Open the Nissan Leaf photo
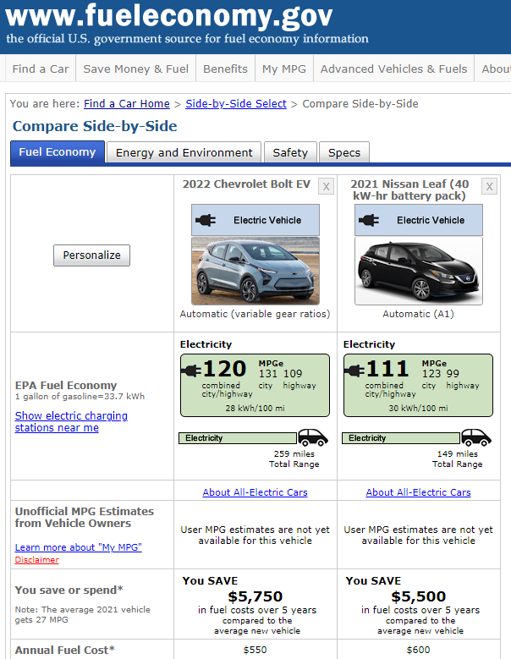511x659 pixels. (x=419, y=271)
